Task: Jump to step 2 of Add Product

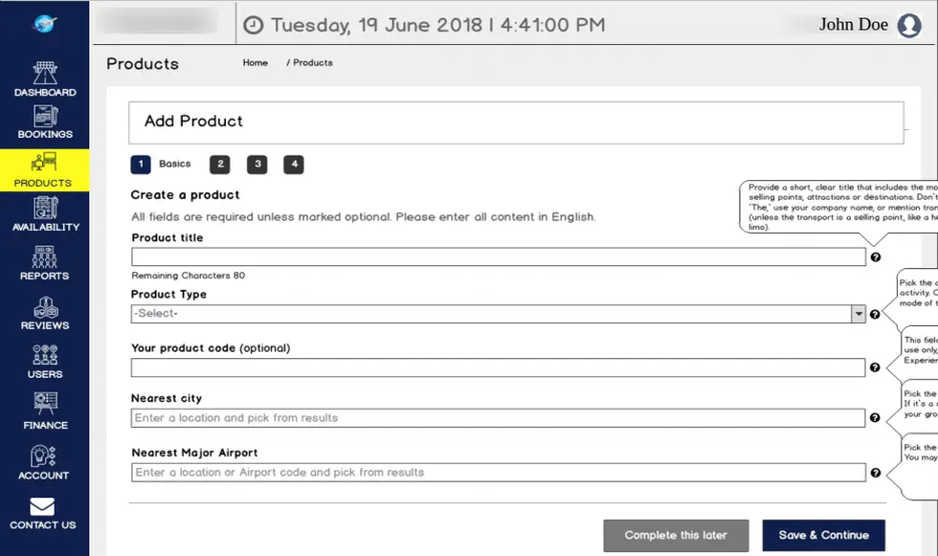Action: (220, 165)
